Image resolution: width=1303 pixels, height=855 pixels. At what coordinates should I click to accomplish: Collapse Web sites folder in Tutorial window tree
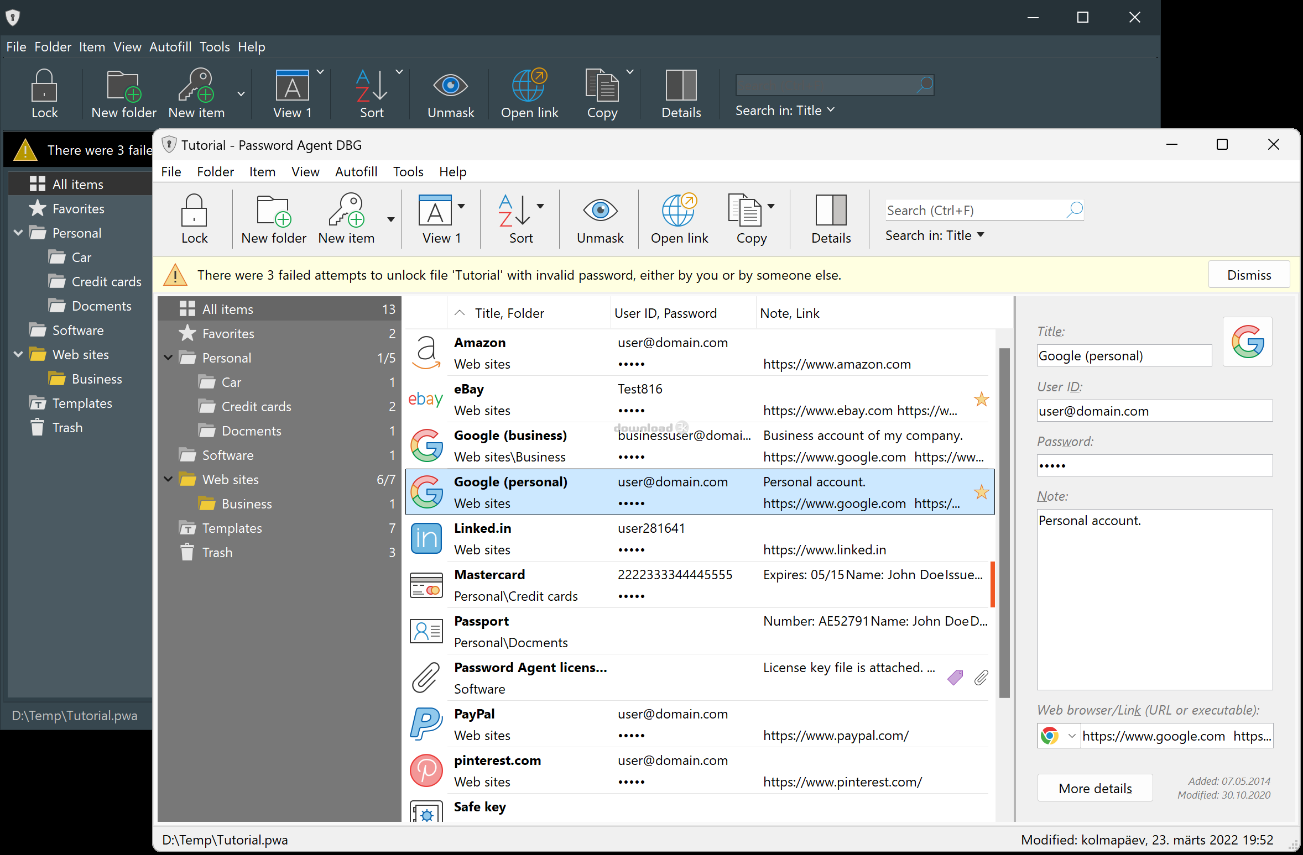click(x=169, y=479)
